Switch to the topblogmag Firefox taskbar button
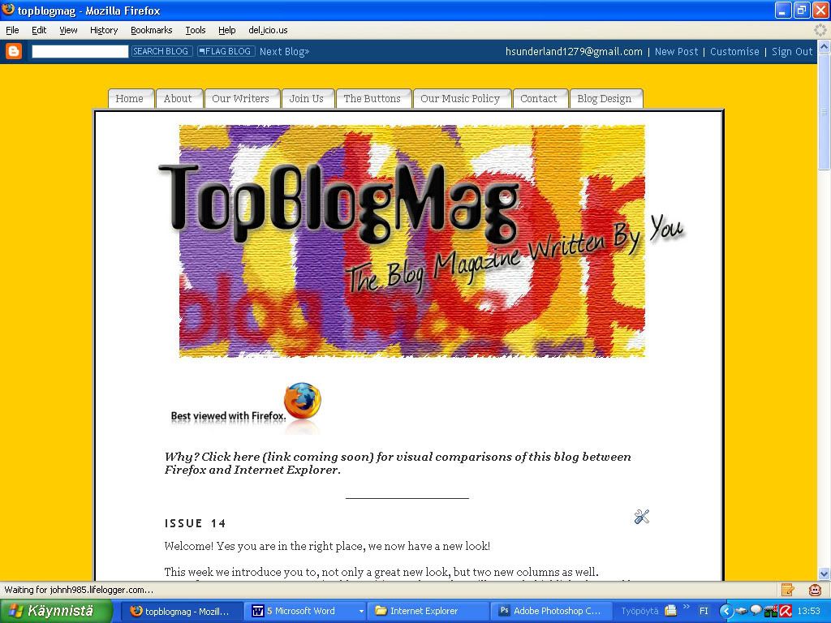 182,612
